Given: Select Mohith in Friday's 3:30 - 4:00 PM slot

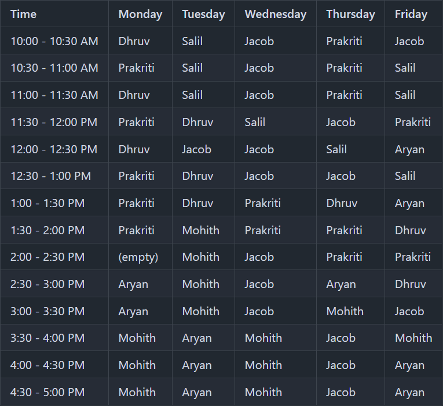Looking at the screenshot, I should tap(413, 338).
